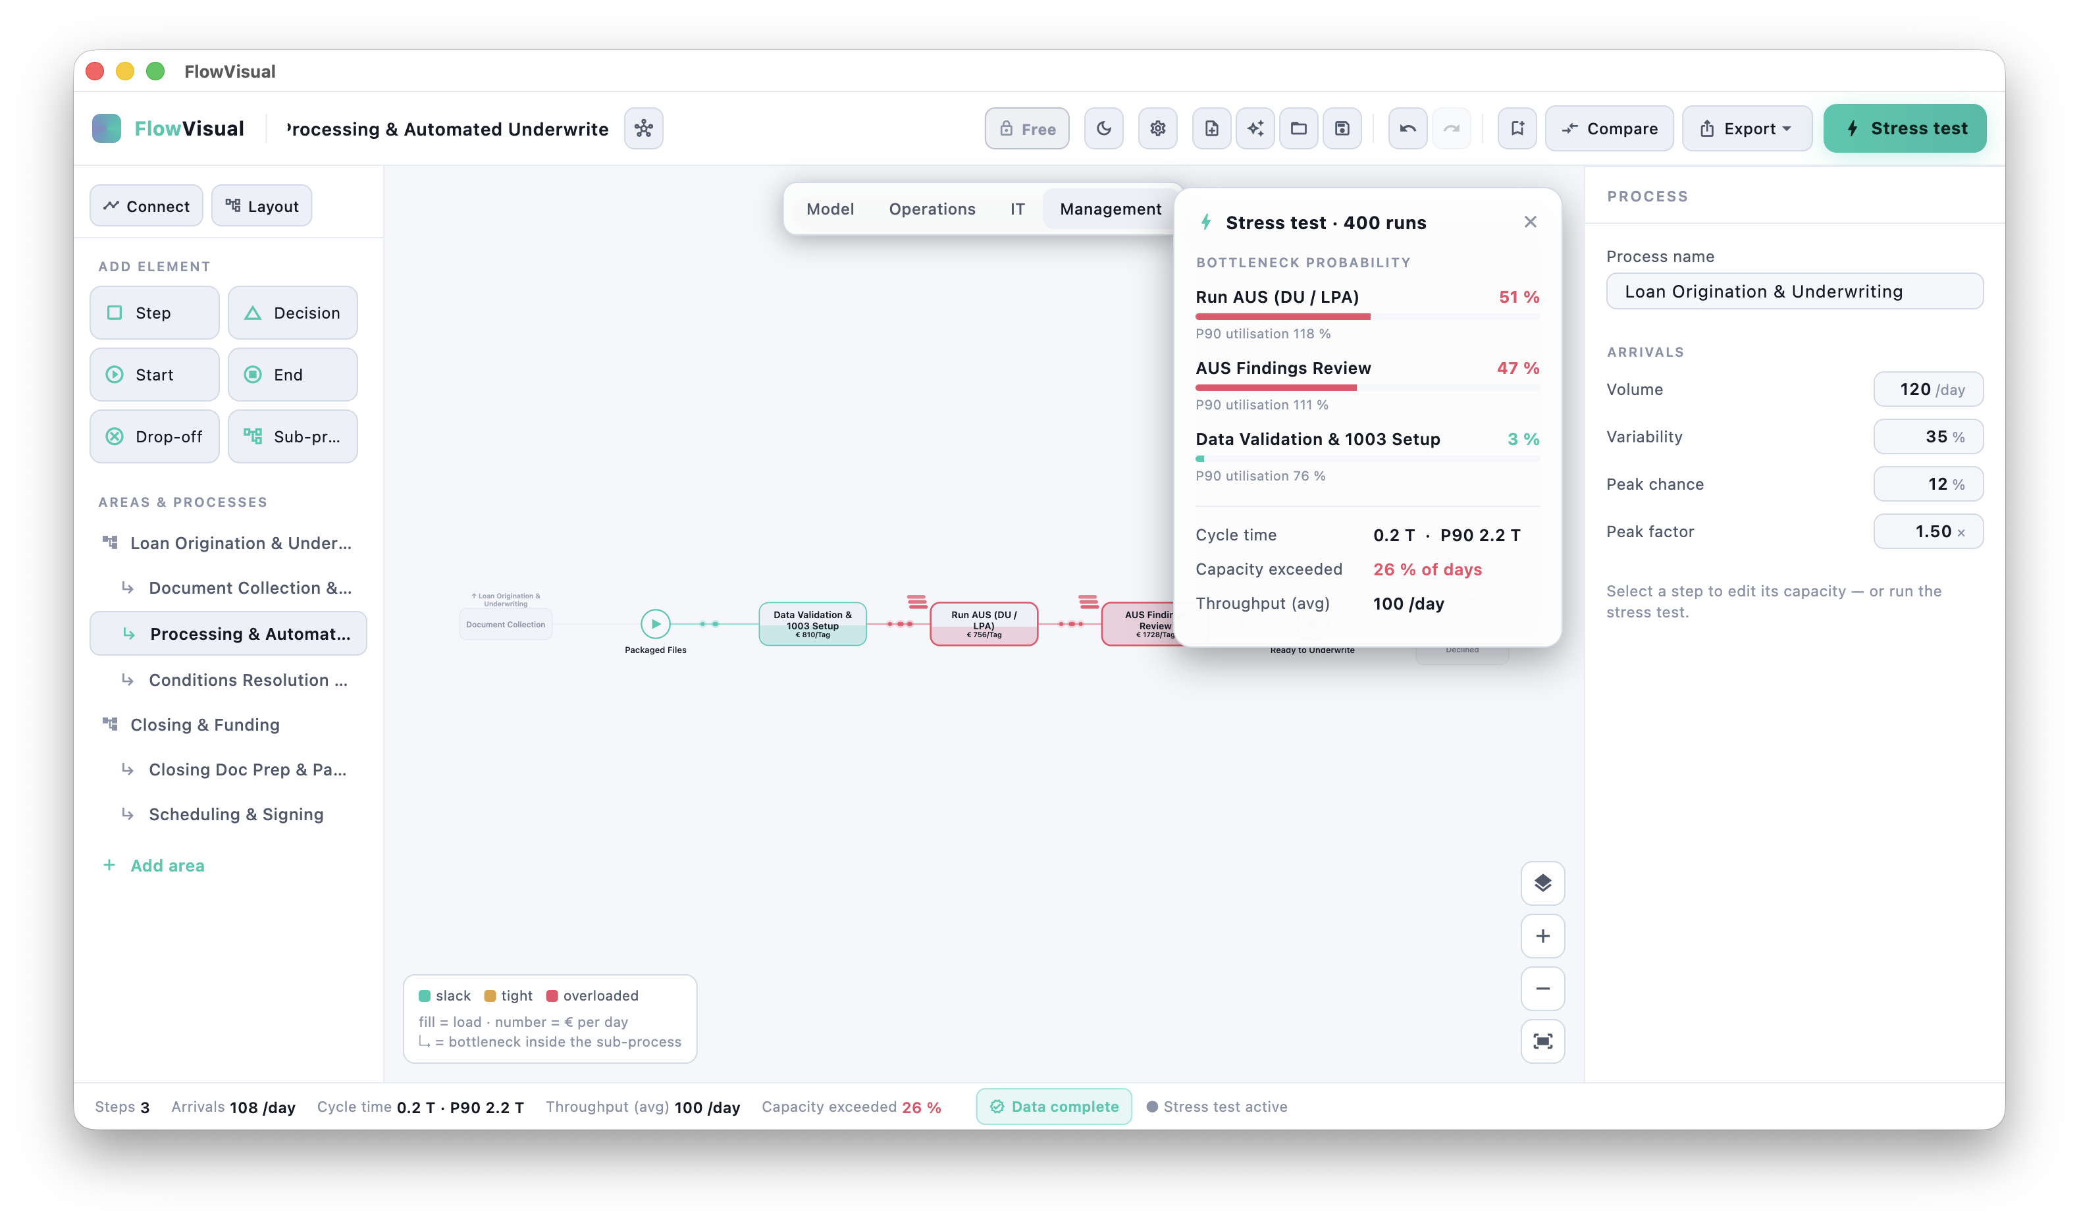Add a Sub-process element
Image resolution: width=2079 pixels, height=1227 pixels.
point(293,436)
